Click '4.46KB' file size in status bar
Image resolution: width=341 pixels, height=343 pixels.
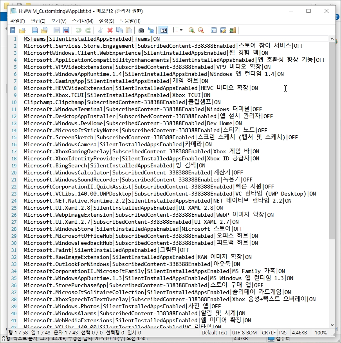300,332
